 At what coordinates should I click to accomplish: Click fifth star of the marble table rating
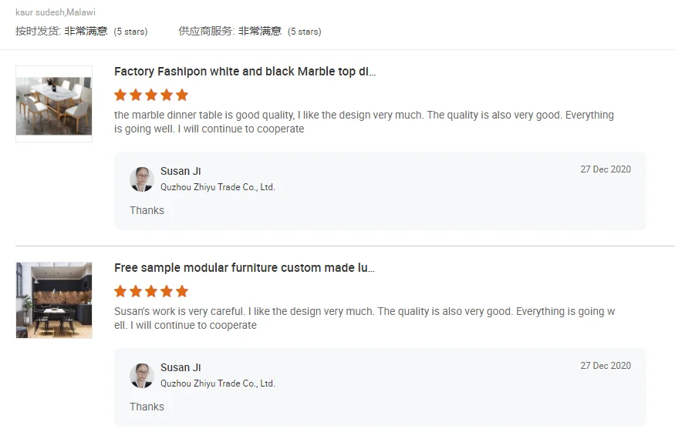tap(182, 95)
